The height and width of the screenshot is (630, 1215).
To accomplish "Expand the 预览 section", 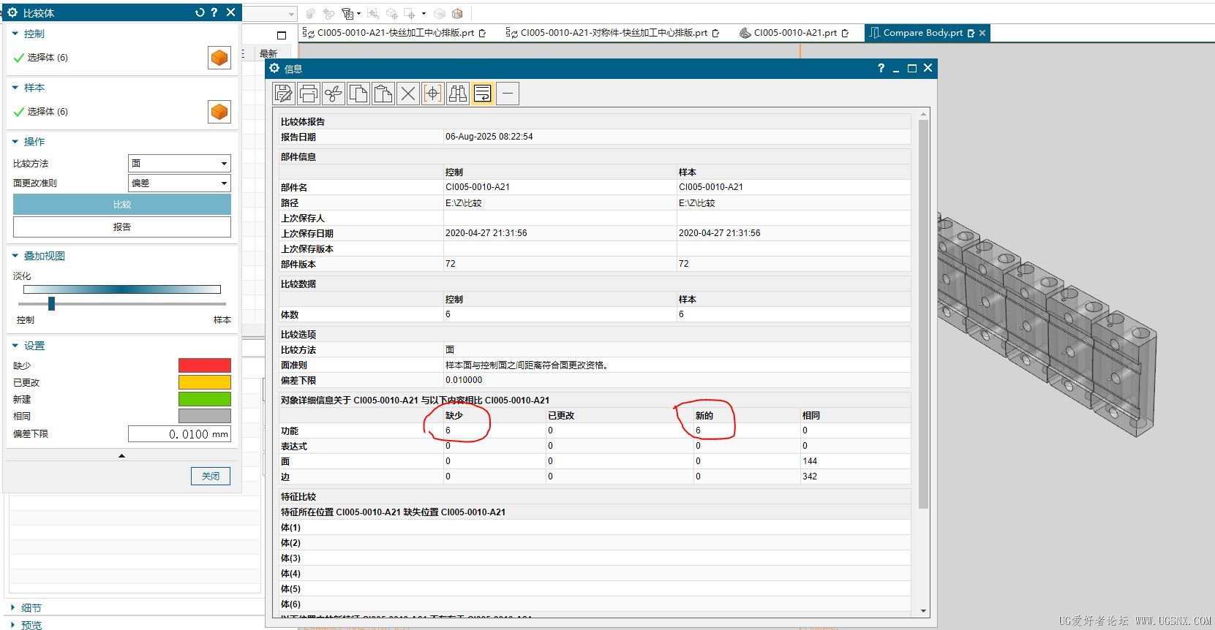I will tap(13, 625).
